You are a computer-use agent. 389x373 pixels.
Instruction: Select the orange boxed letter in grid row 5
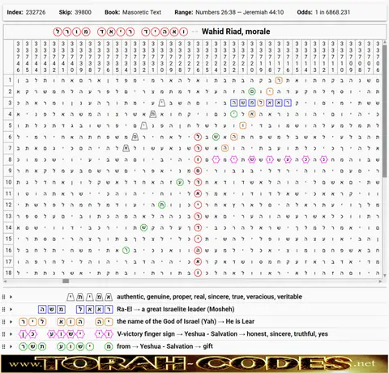(243, 125)
